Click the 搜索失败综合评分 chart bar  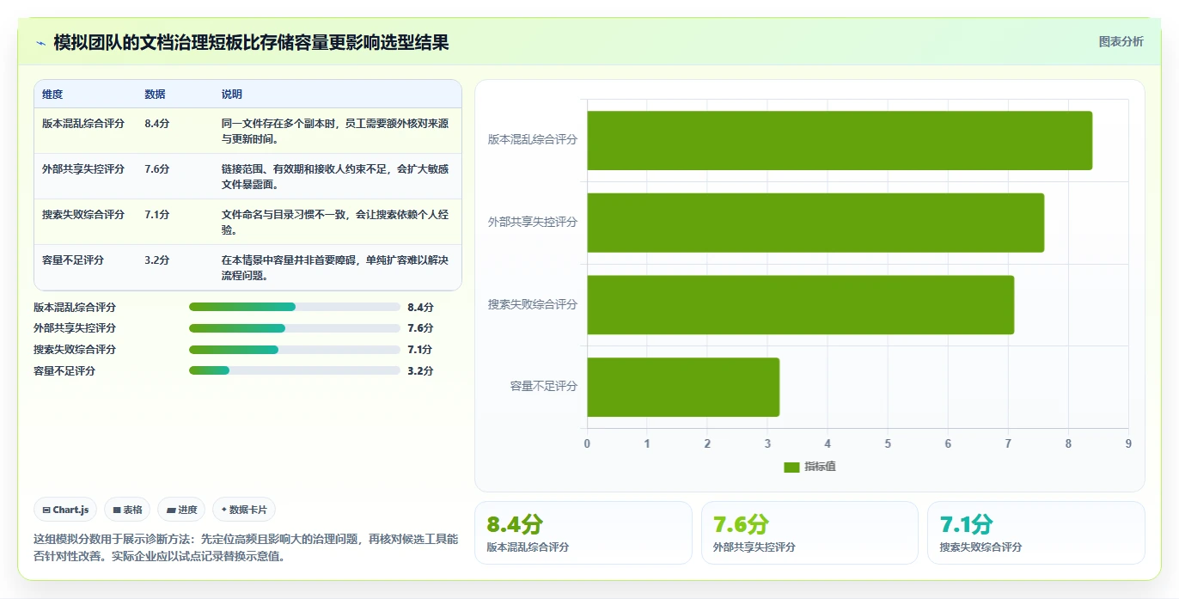click(x=801, y=305)
